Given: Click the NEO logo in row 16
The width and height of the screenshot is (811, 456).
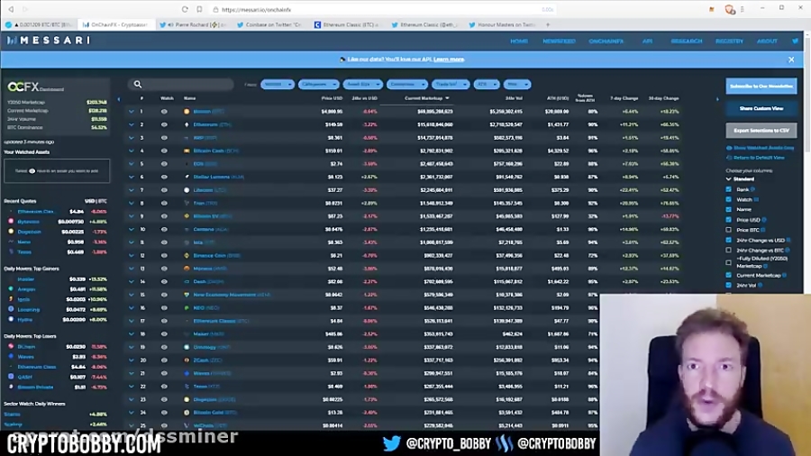Looking at the screenshot, I should (187, 307).
